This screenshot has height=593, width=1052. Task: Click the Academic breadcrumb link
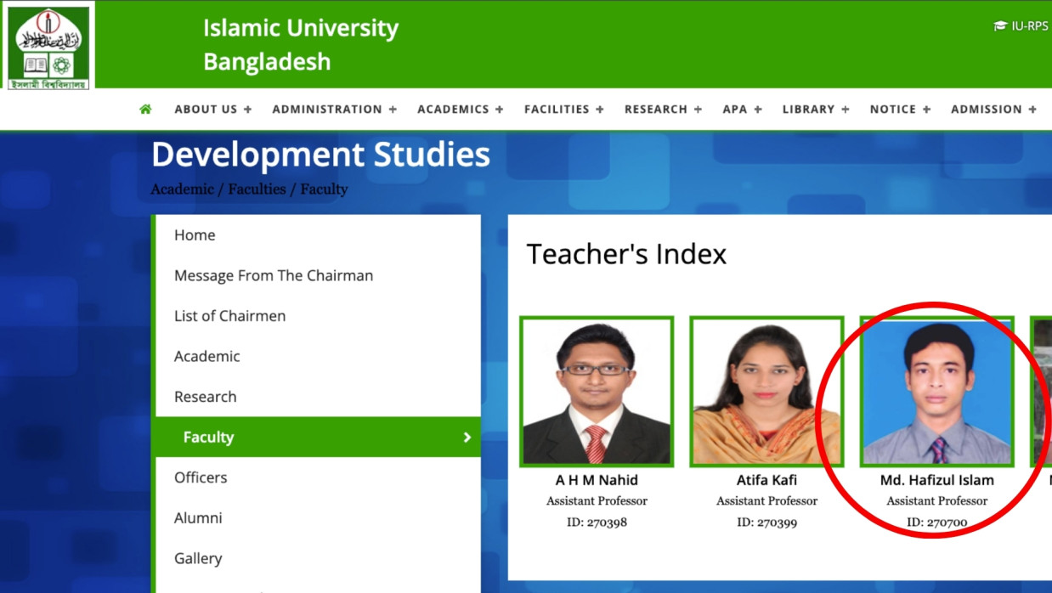(x=183, y=189)
